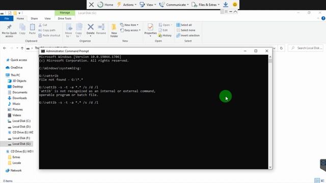Click Edit in the ribbon Open group
This screenshot has width=326, height=183.
pos(163,30)
